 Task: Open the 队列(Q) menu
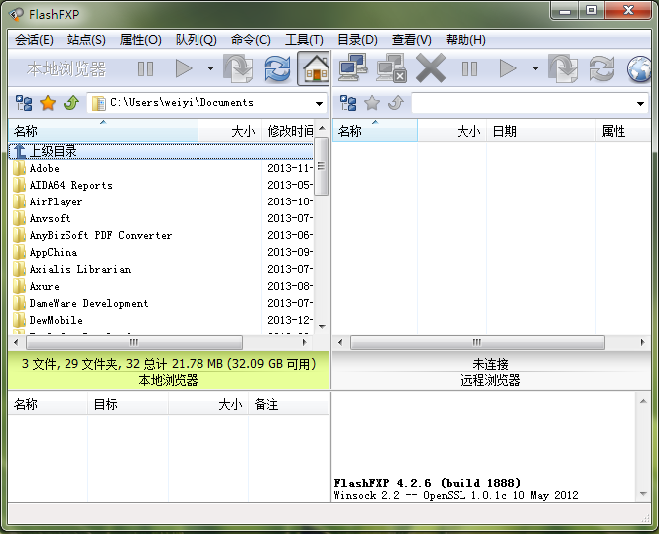197,40
